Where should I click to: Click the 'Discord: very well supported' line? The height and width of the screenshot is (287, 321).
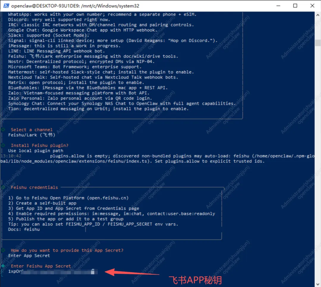coord(59,20)
